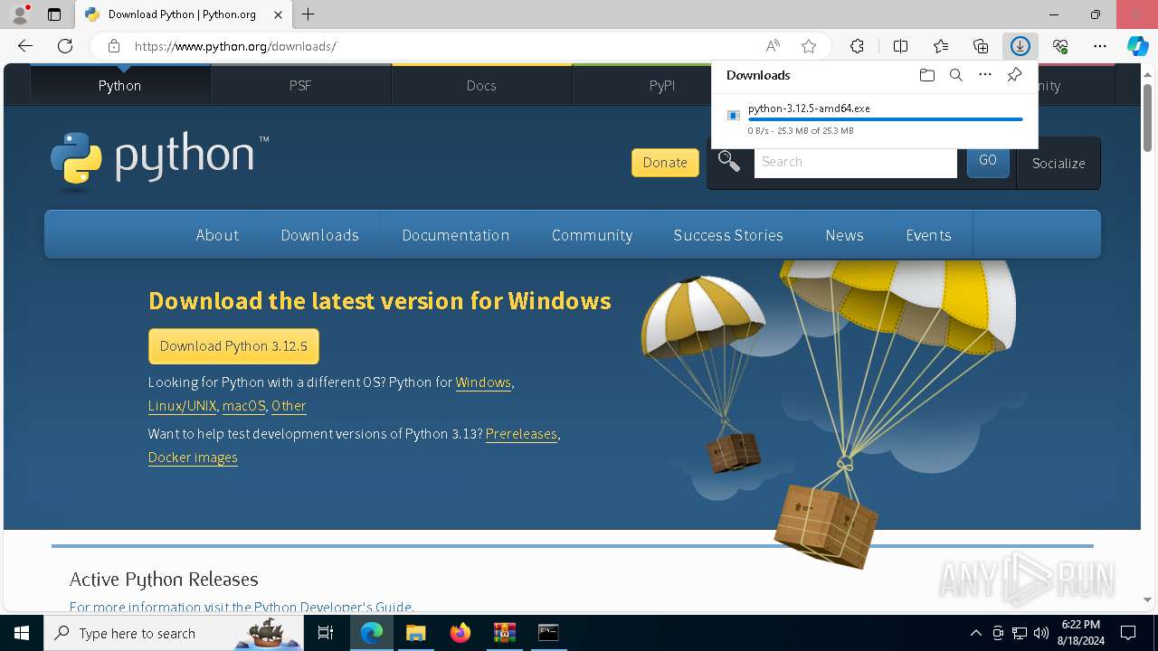
Task: Open the WinRAR taskbar icon
Action: (504, 633)
